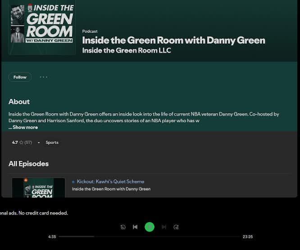Screen dimensions: 300x250
Task: Click the green play/pause button
Action: [x=150, y=227]
